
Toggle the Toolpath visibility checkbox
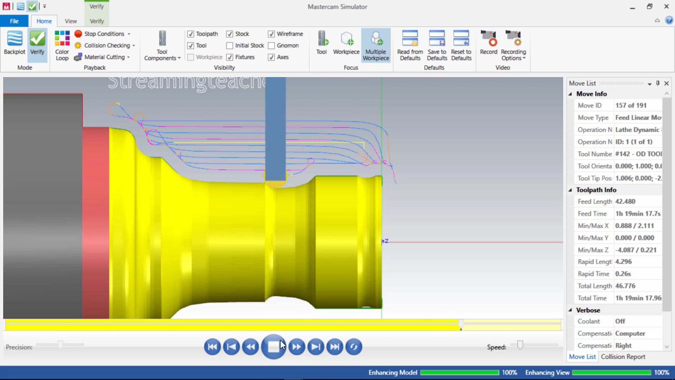coord(191,33)
